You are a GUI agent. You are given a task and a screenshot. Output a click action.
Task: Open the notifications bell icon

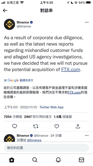(x=58, y=160)
